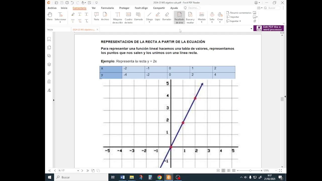Open Google Chrome from the taskbar
Image resolution: width=322 pixels, height=181 pixels.
[x=159, y=177]
